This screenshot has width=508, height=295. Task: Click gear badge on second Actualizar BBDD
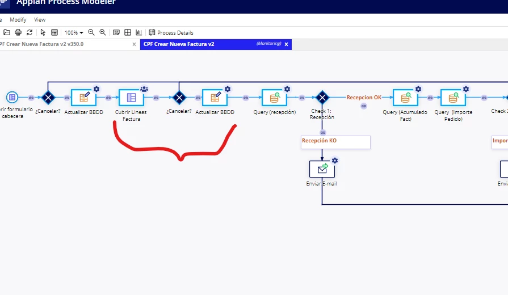coord(228,89)
